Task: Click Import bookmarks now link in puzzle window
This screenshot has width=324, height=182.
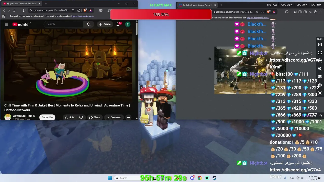Action: 258,18
